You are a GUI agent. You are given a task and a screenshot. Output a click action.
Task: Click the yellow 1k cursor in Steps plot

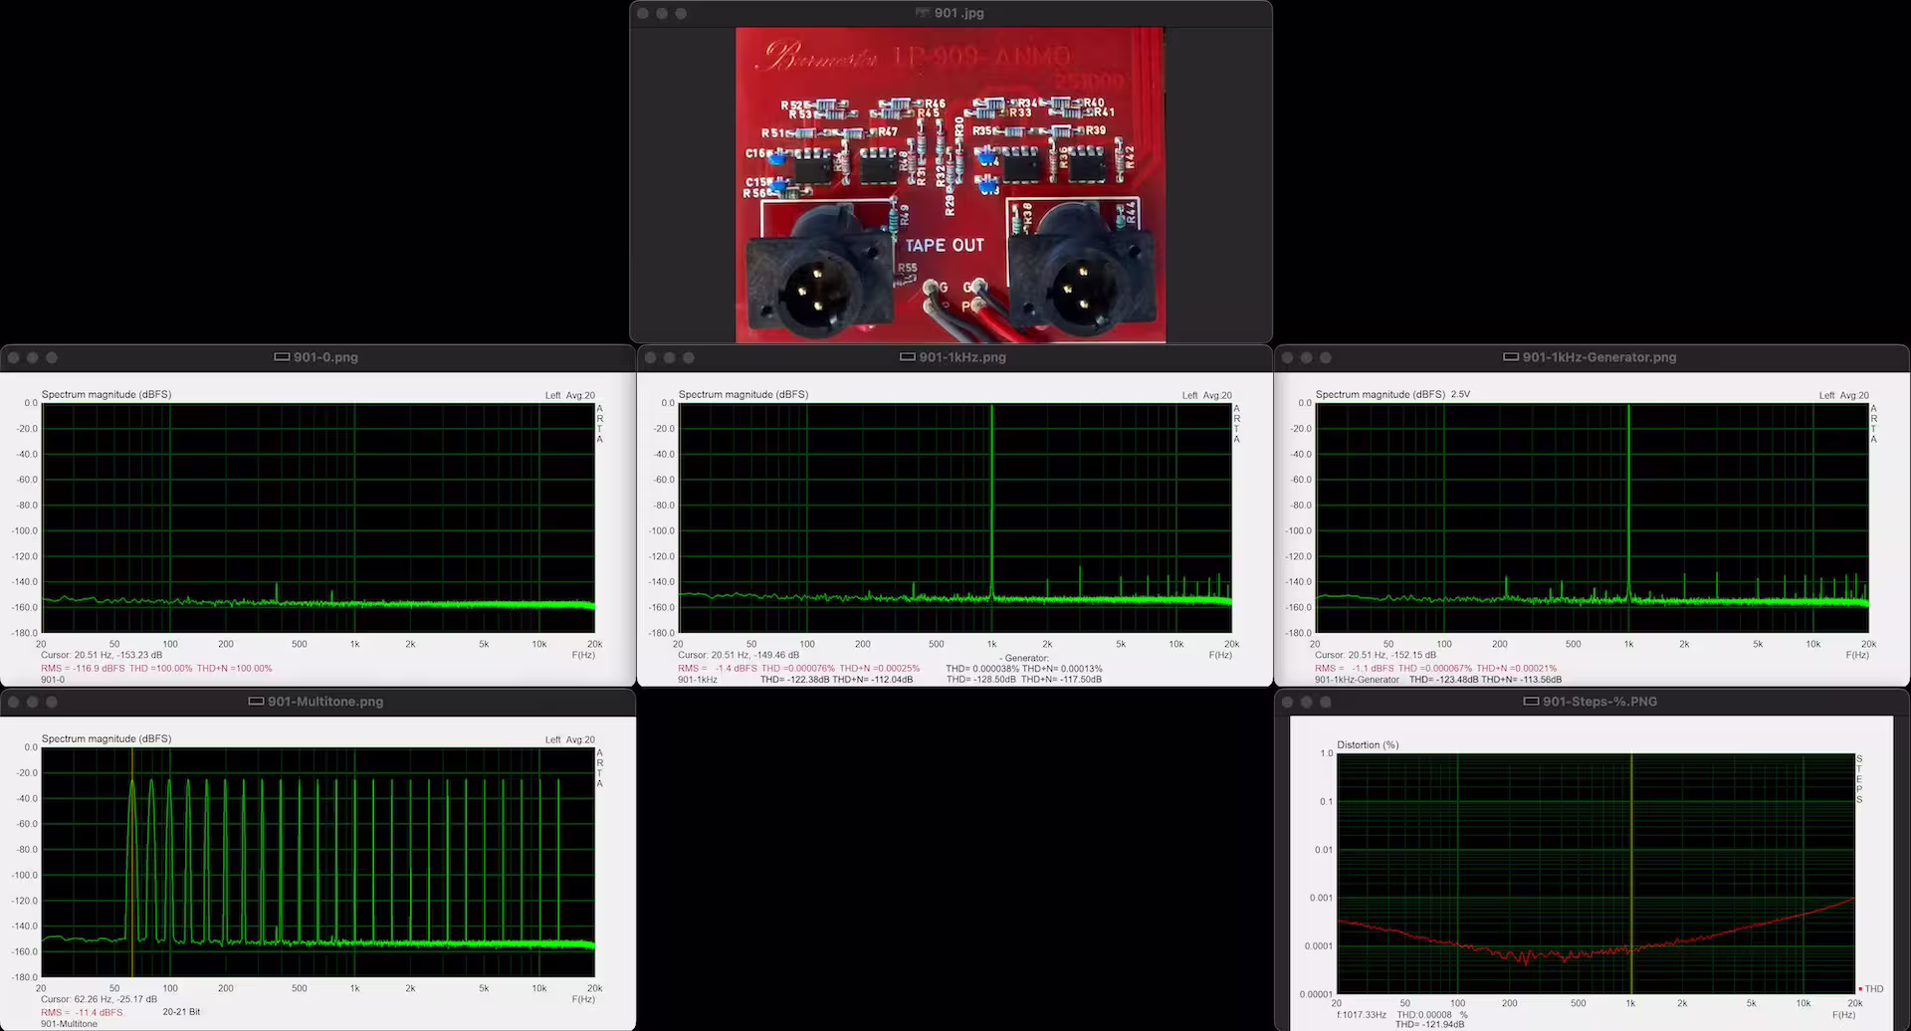[1631, 873]
